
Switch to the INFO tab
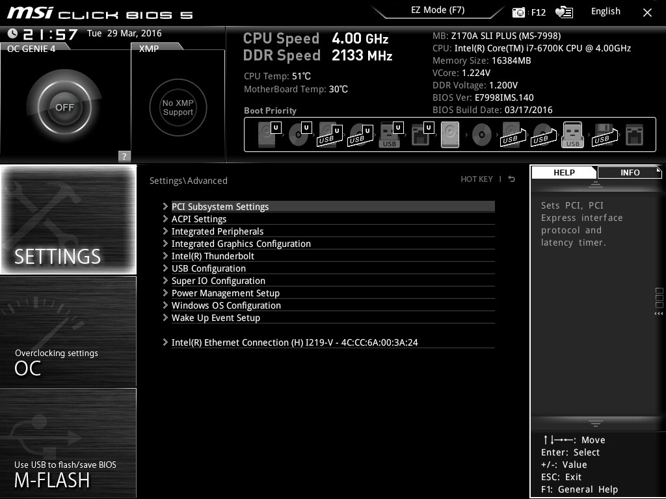coord(630,172)
